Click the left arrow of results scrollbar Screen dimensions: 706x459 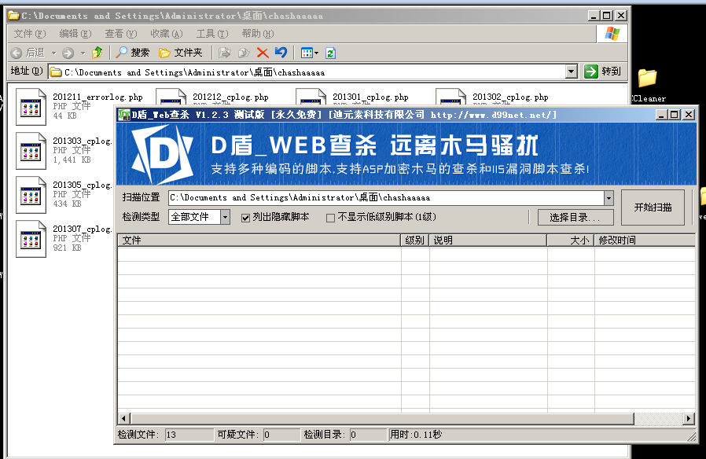point(124,418)
